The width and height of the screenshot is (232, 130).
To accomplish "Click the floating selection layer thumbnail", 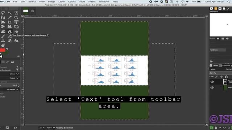I will [225, 82].
